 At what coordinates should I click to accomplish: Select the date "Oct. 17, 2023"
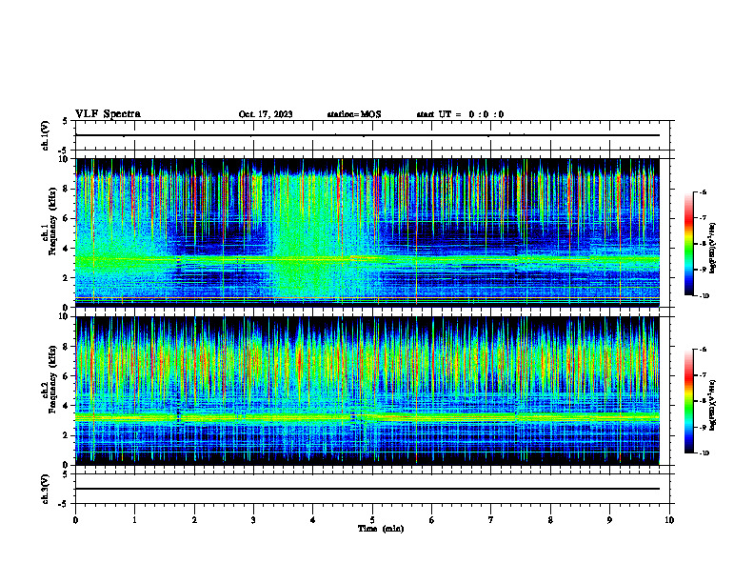click(266, 114)
